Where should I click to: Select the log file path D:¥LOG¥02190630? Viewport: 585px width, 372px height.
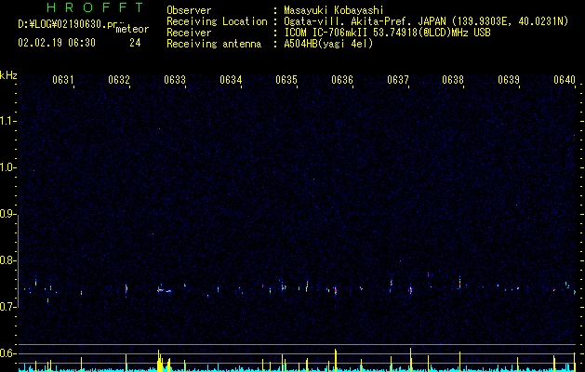[x=61, y=24]
